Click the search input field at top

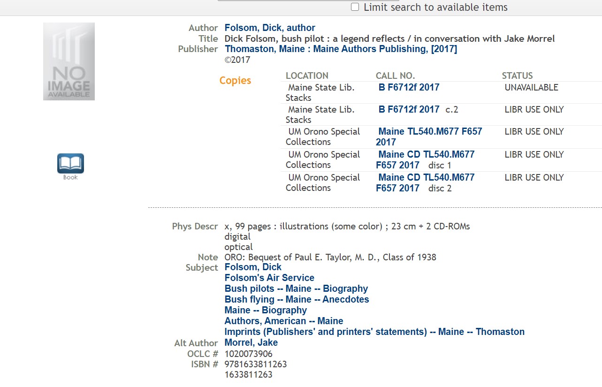[301, 0]
